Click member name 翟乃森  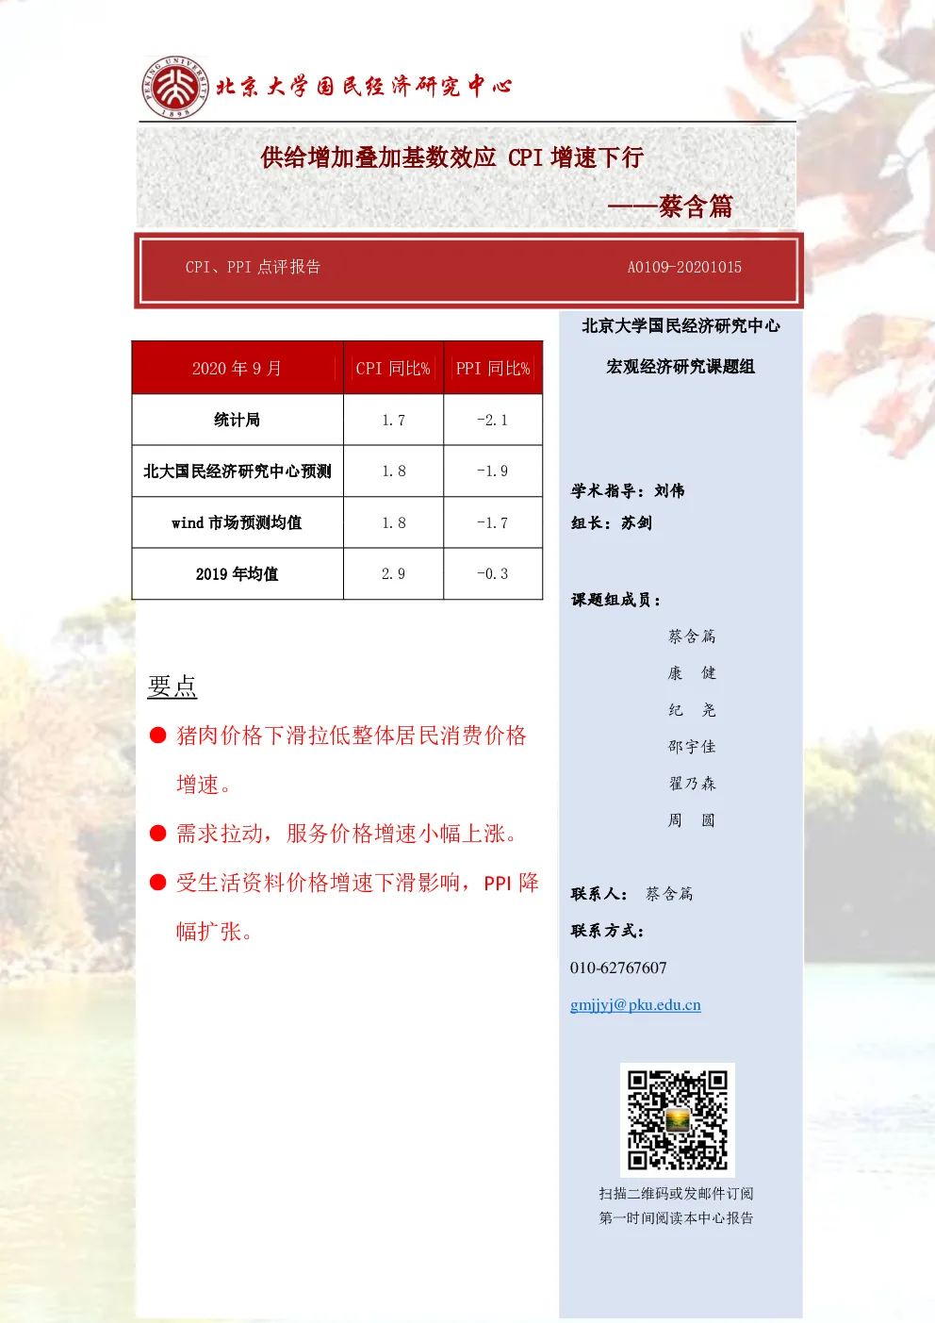[x=692, y=784]
